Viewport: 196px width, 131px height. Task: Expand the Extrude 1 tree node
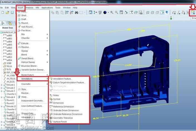[1, 85]
